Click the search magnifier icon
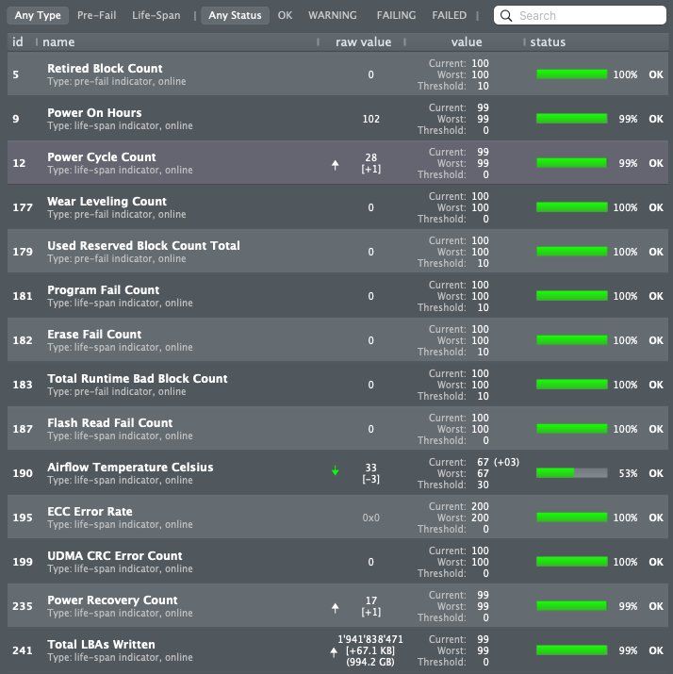Image resolution: width=673 pixels, height=674 pixels. [x=506, y=16]
